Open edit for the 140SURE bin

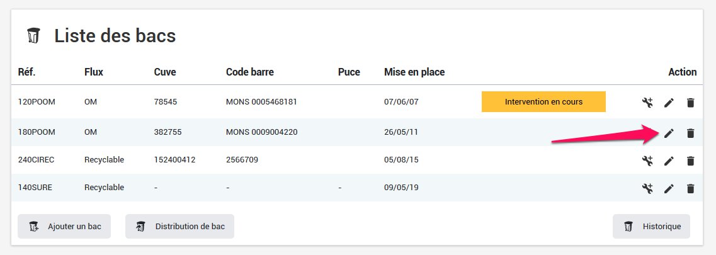(669, 188)
